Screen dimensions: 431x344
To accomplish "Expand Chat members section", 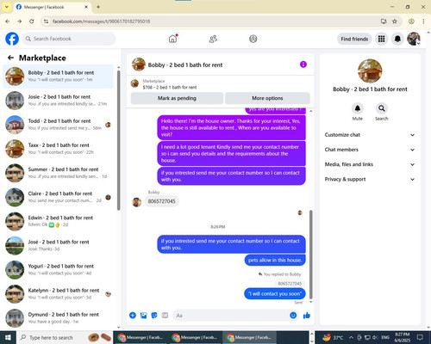I will coord(370,150).
